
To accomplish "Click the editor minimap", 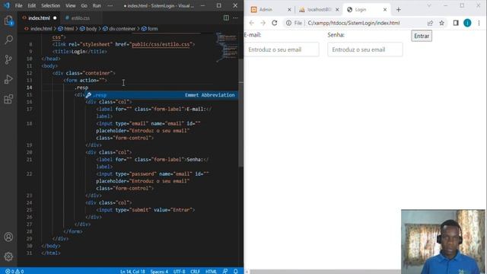I will coord(227,46).
